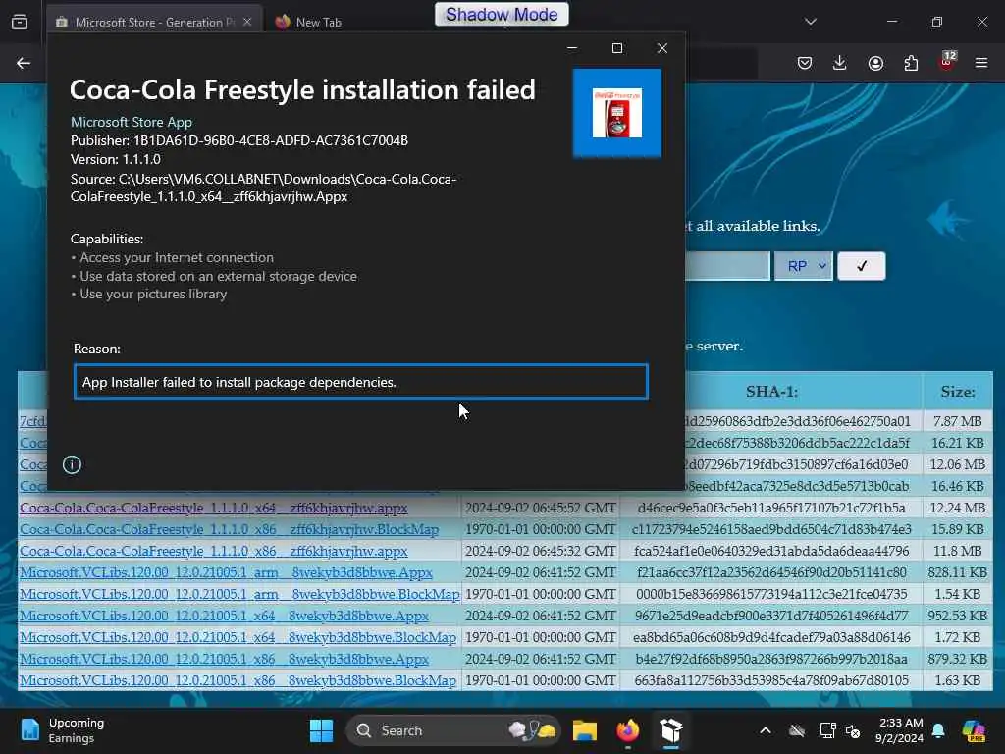
Task: Open Firefox View (tab overview icon)
Action: 20,22
